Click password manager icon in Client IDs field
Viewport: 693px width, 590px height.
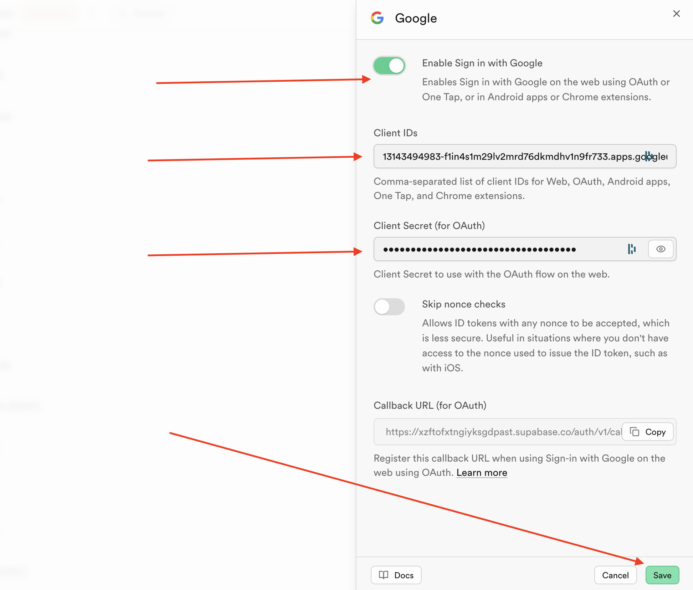[648, 156]
